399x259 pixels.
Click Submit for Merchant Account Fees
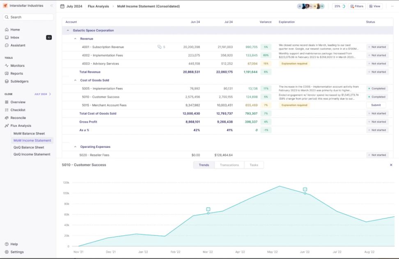(x=376, y=105)
